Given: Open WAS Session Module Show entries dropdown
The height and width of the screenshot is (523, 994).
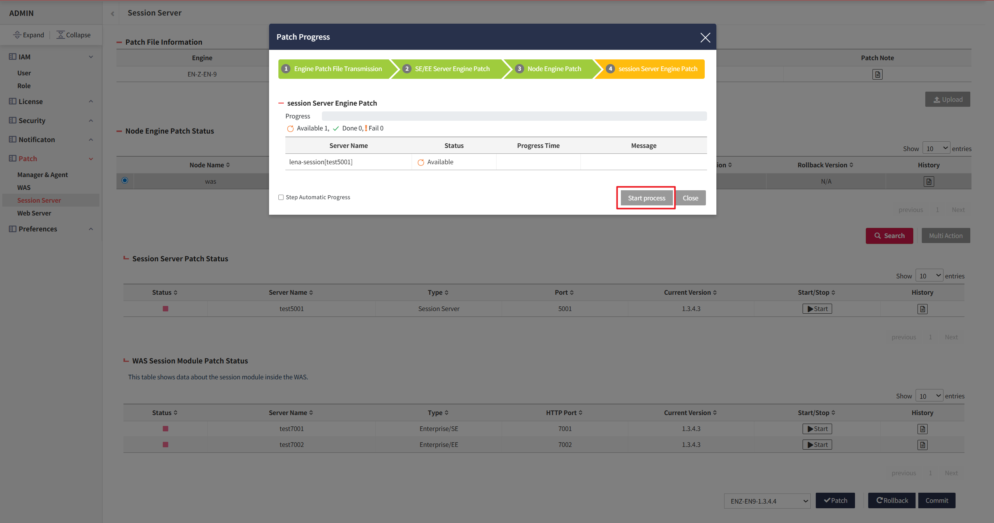Looking at the screenshot, I should click(x=930, y=396).
